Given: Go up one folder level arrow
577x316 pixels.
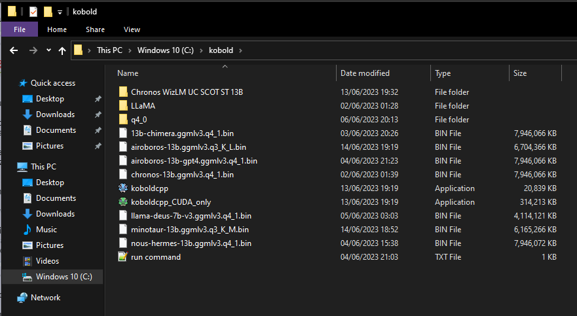Looking at the screenshot, I should (x=62, y=50).
